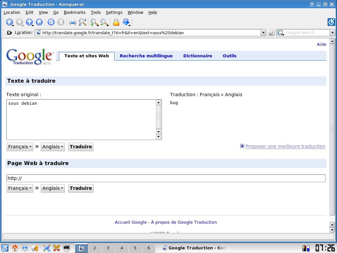
Task: Click the Page Web http:// input field
Action: pos(166,178)
